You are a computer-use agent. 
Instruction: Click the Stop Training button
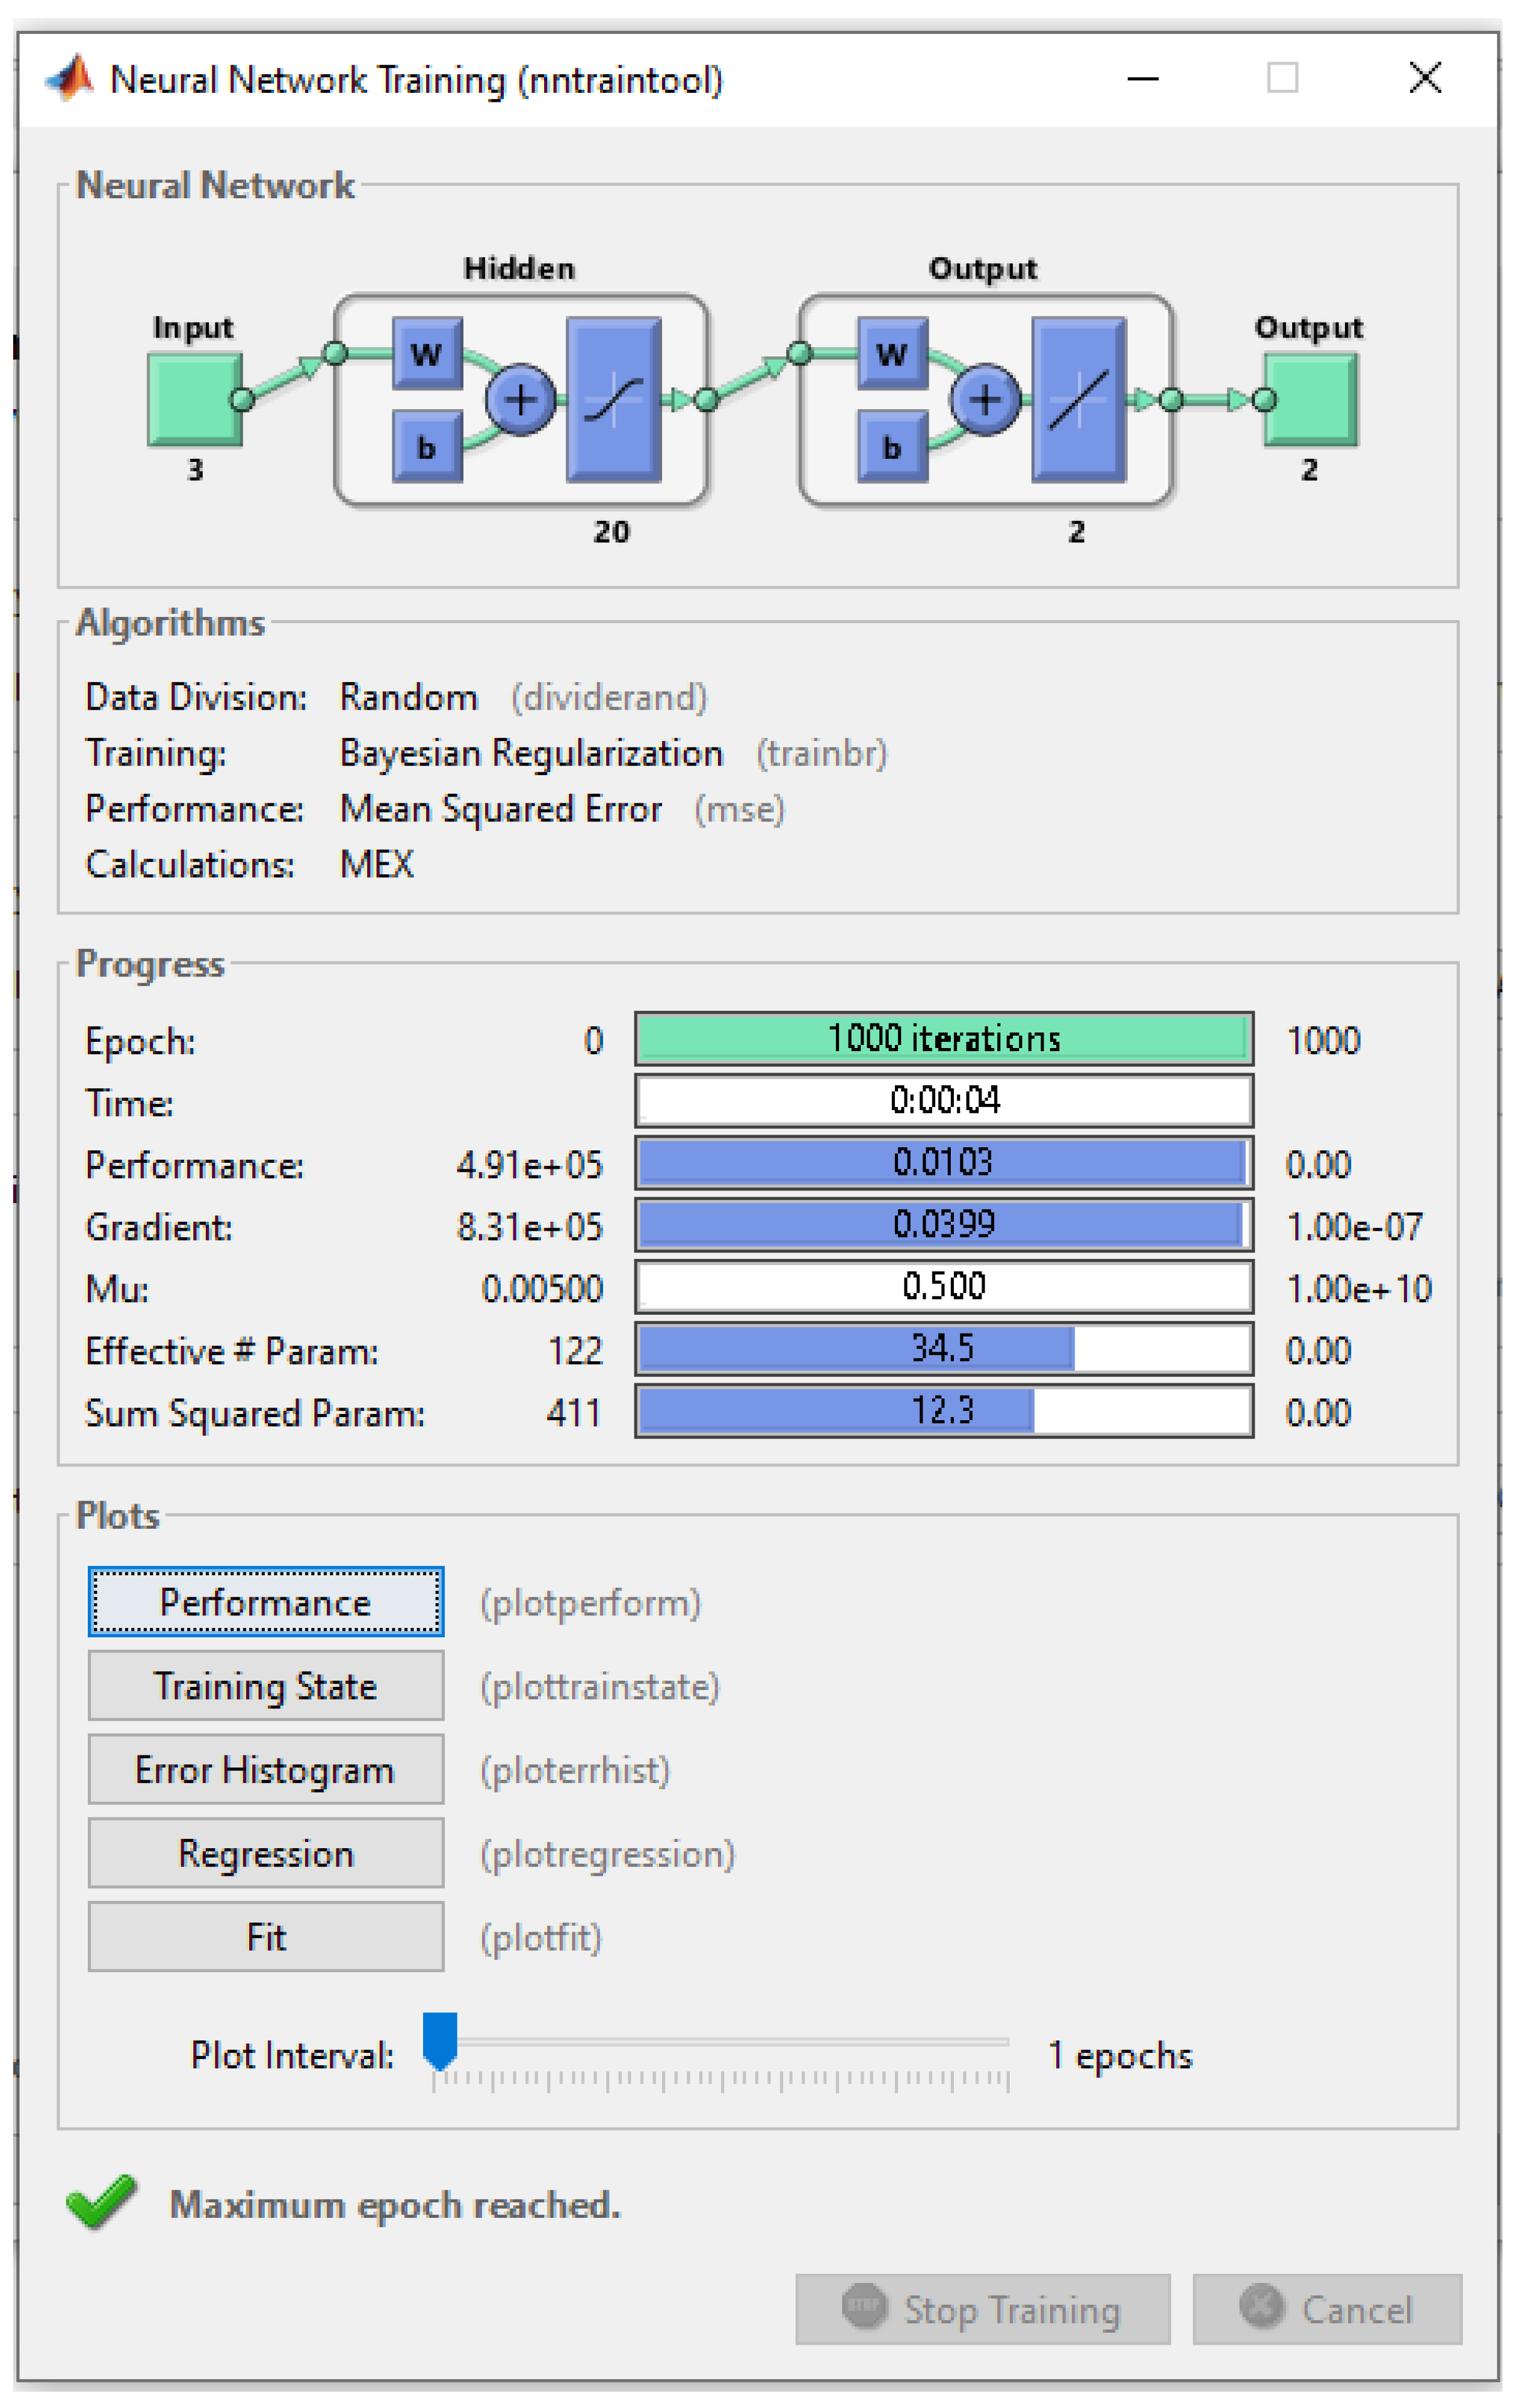click(x=982, y=2309)
